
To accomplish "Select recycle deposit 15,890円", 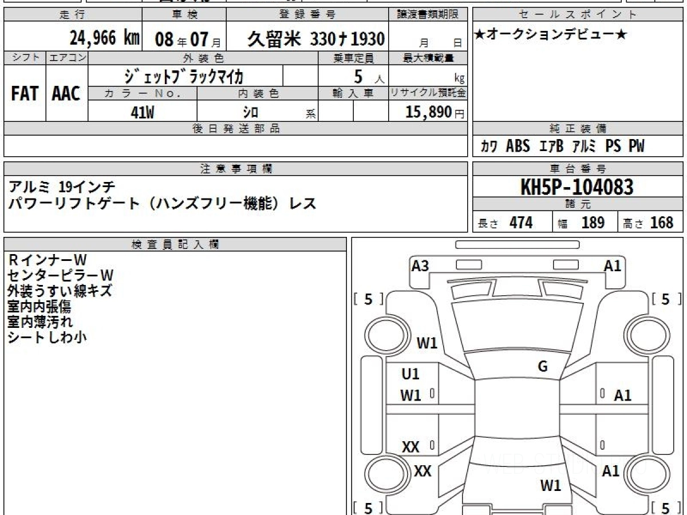I will pos(435,112).
